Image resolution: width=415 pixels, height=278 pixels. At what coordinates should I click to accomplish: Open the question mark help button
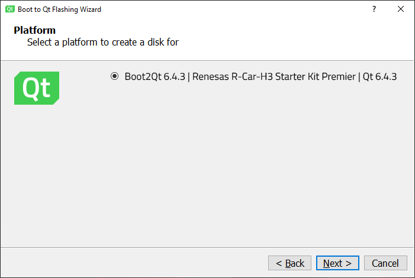[374, 9]
